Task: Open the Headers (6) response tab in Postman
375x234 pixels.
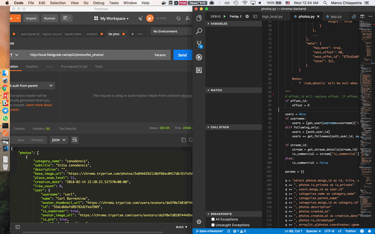Action: pos(41,128)
